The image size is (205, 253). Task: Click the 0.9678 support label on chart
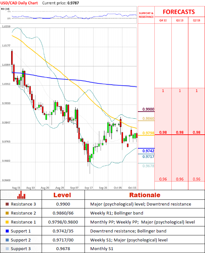pyautogui.click(x=148, y=166)
